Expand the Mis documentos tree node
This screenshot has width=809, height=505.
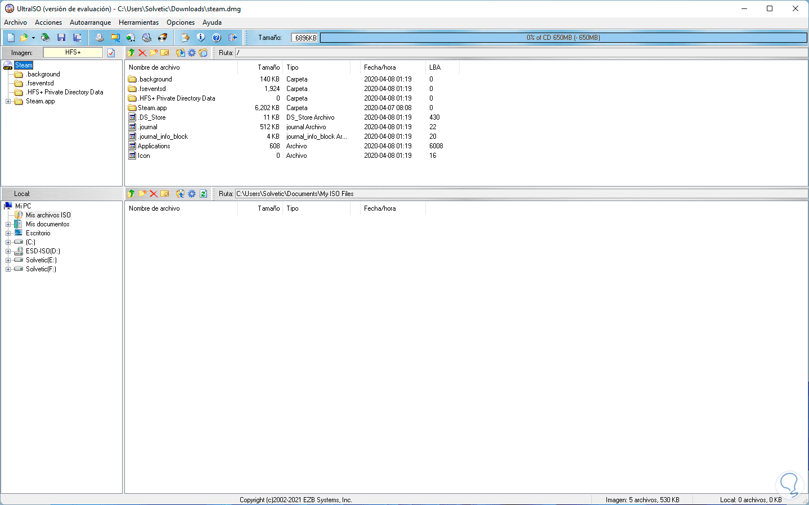[8, 225]
